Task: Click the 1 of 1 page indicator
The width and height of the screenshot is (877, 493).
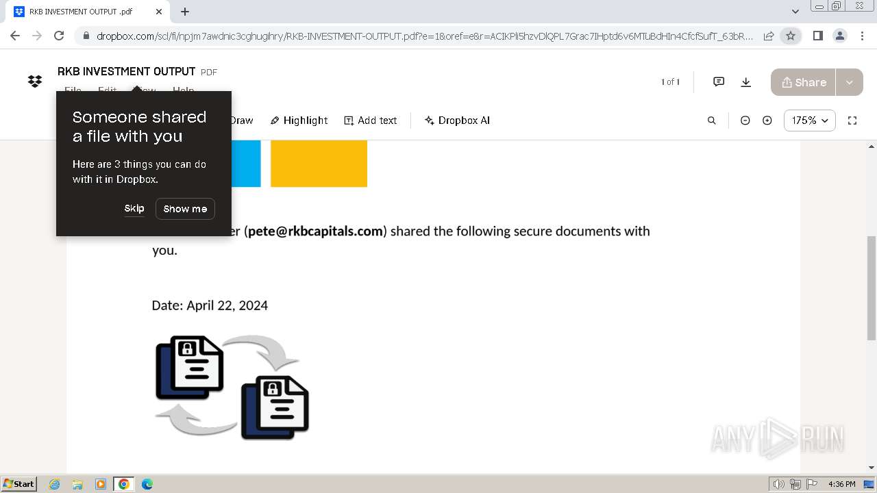Action: [670, 82]
